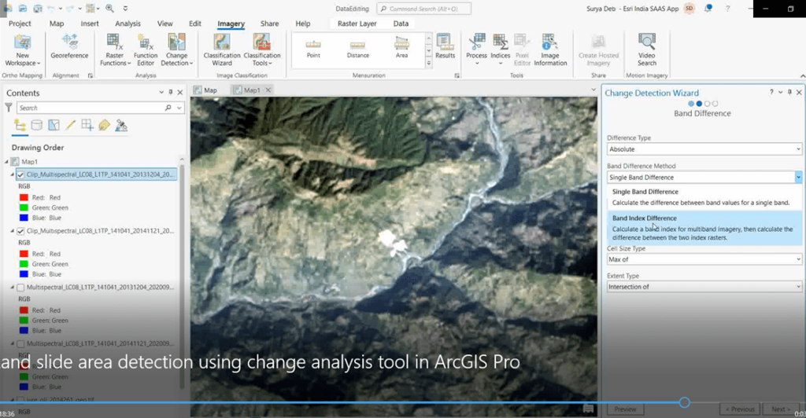Open the Cell Size Type dropdown

point(704,259)
